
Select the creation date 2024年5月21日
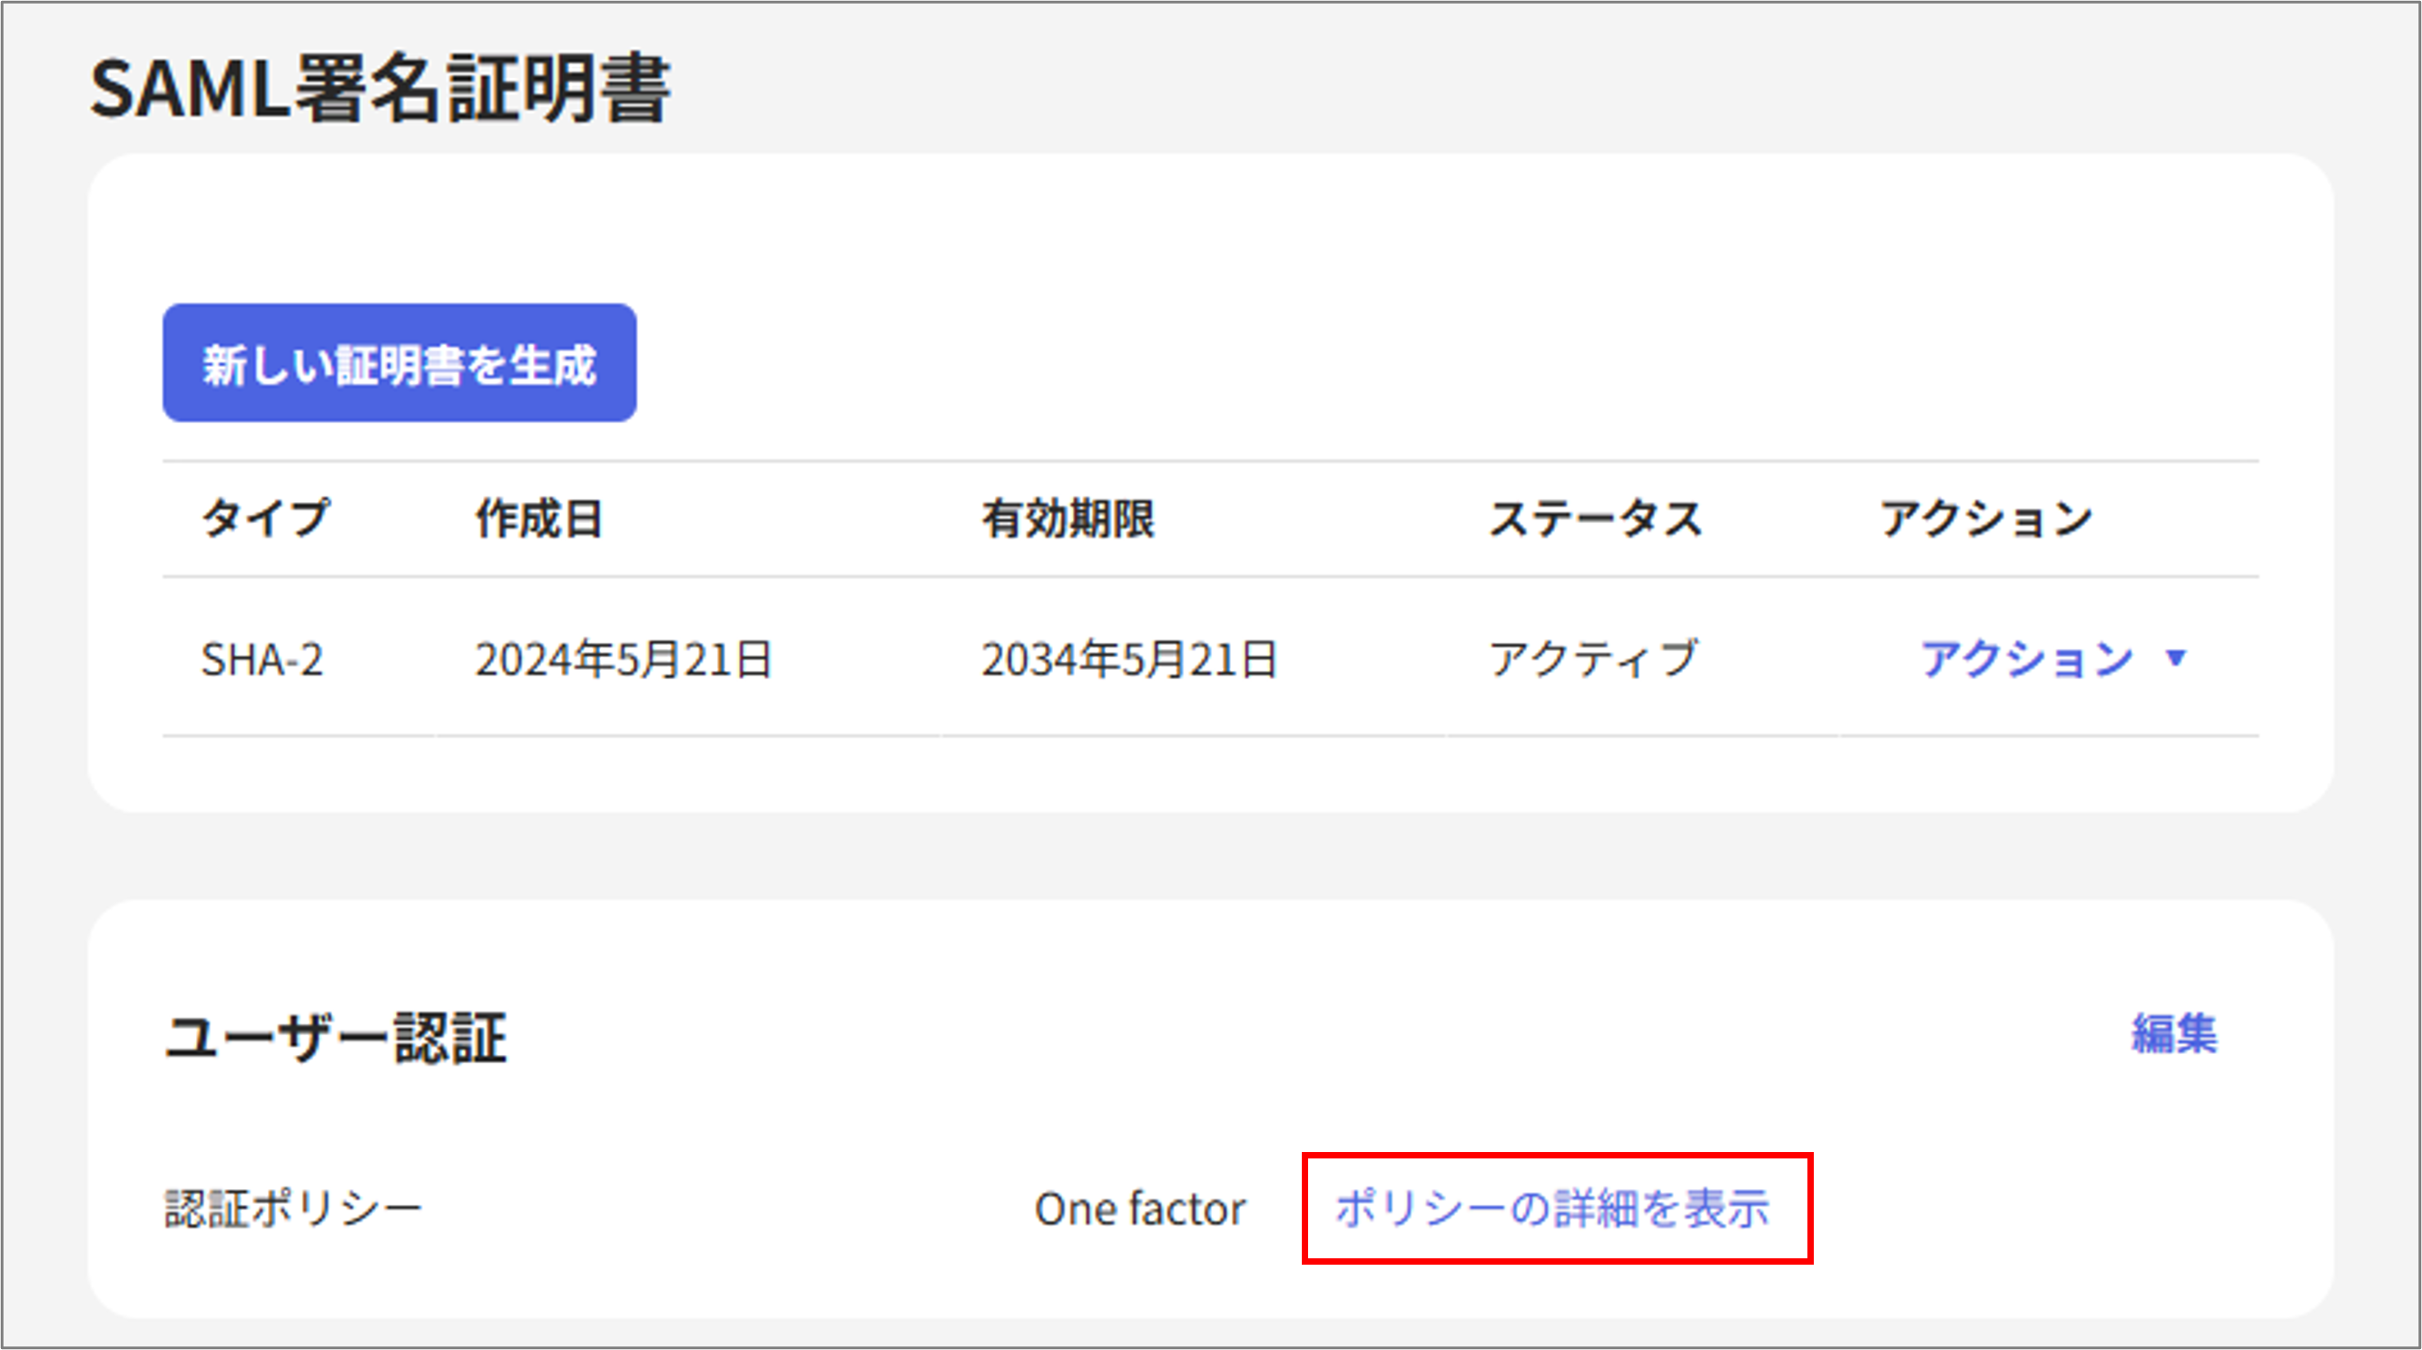click(624, 659)
